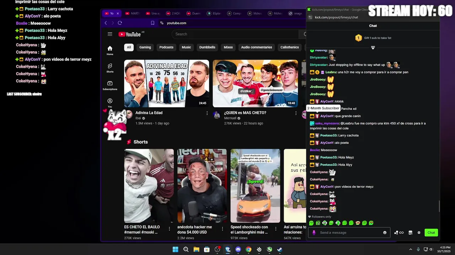The image size is (455, 255).
Task: Switch to the BSplan browser tab
Action: pos(214,13)
